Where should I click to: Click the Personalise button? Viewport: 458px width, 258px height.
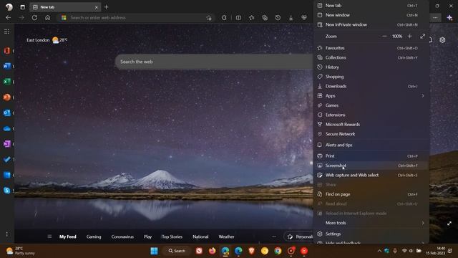(x=299, y=236)
